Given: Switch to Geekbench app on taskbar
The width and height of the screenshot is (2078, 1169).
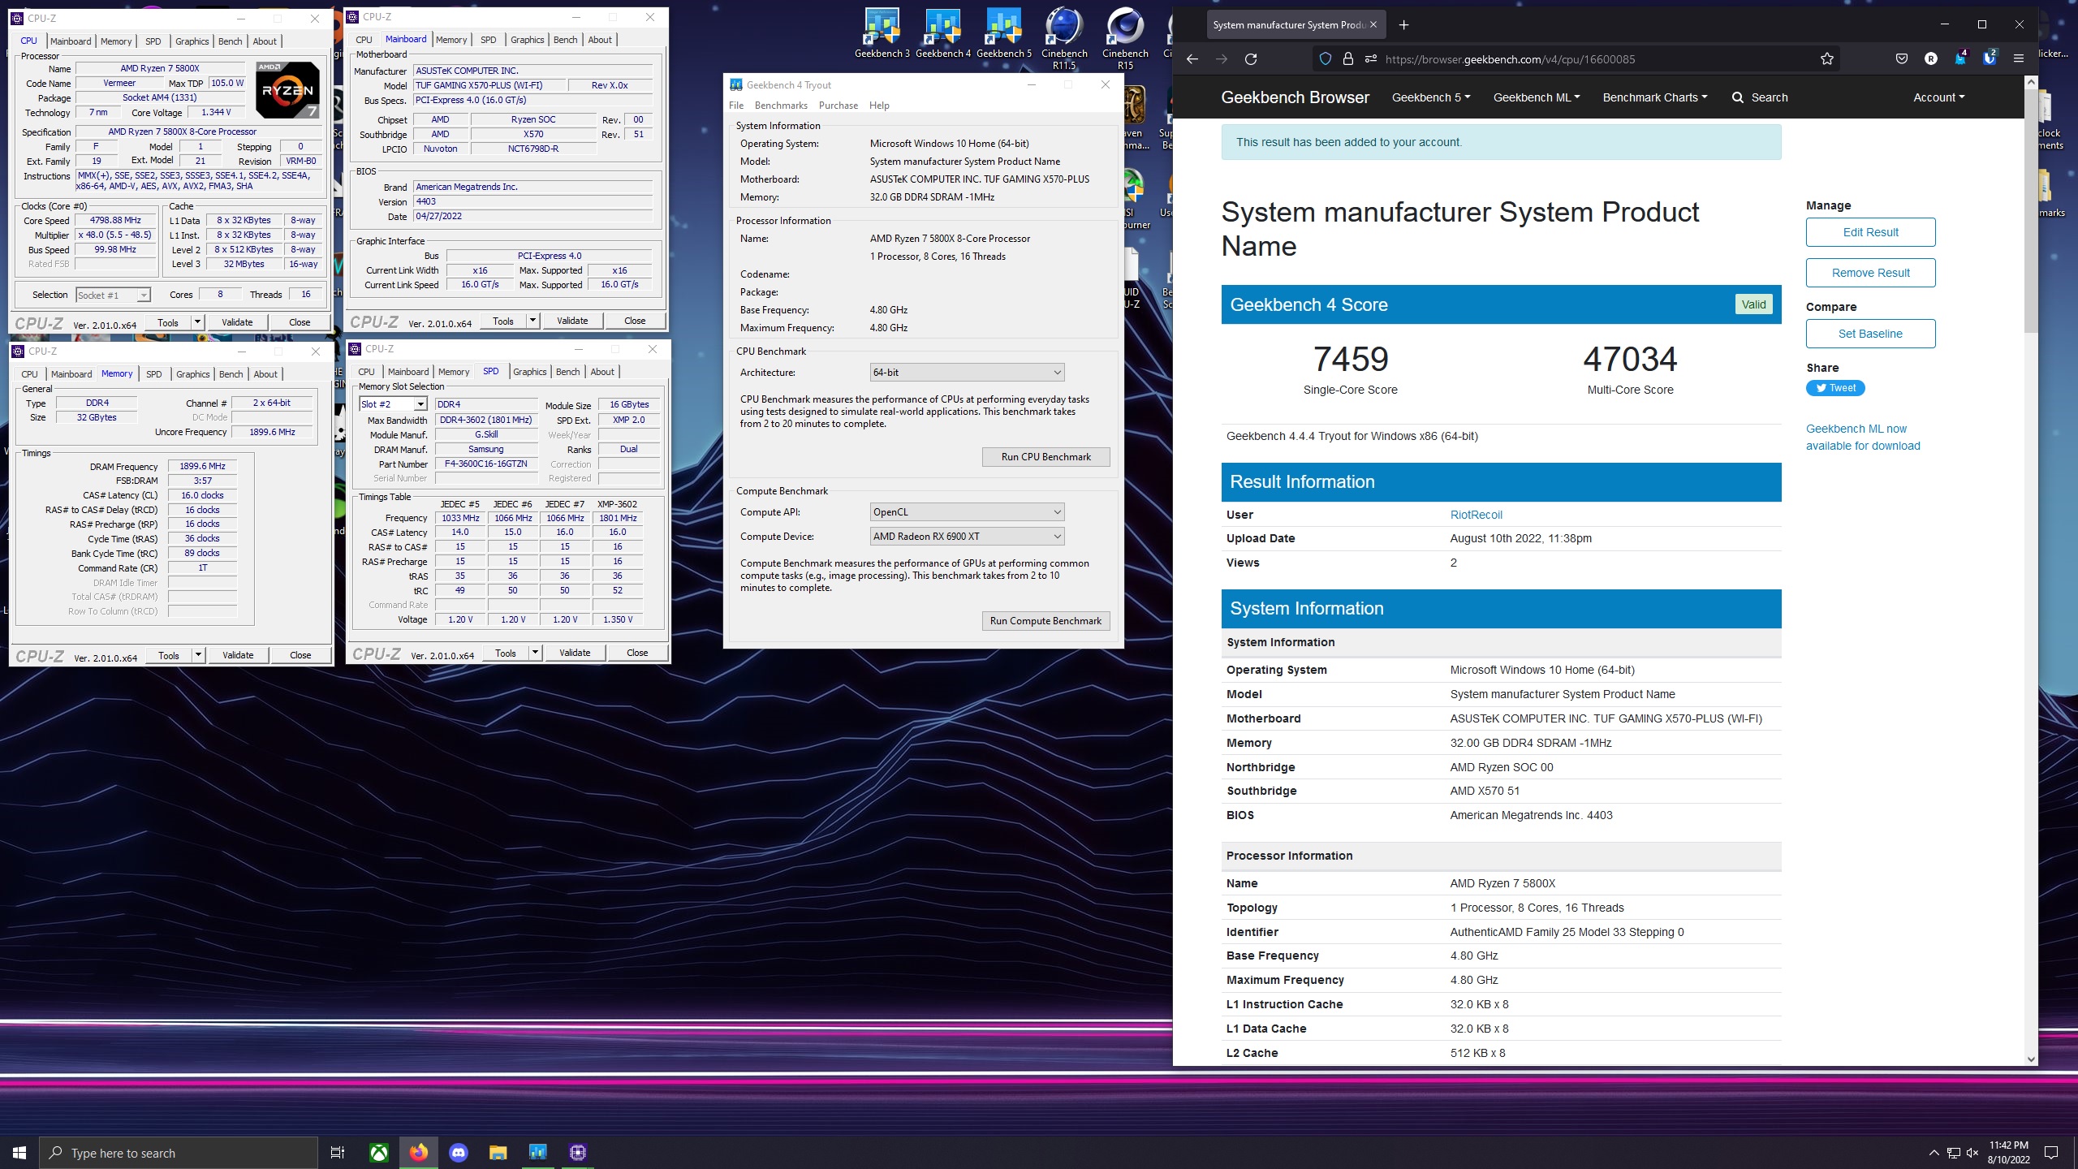Looking at the screenshot, I should pos(537,1153).
